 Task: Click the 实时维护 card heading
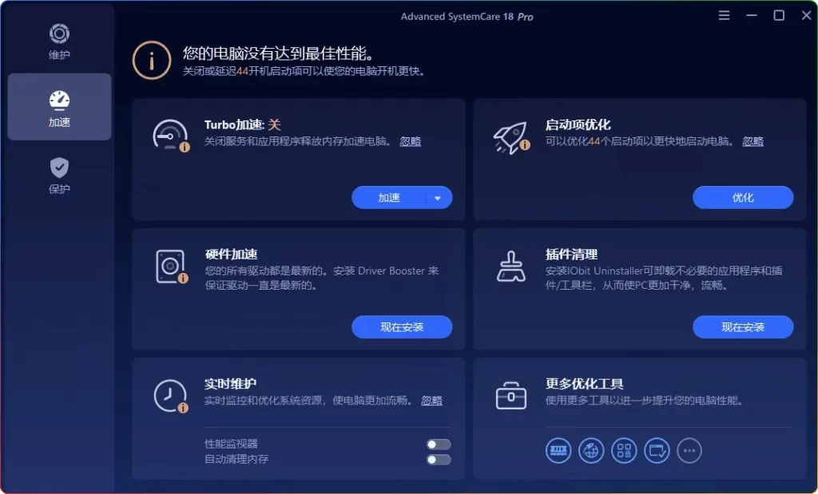click(230, 384)
